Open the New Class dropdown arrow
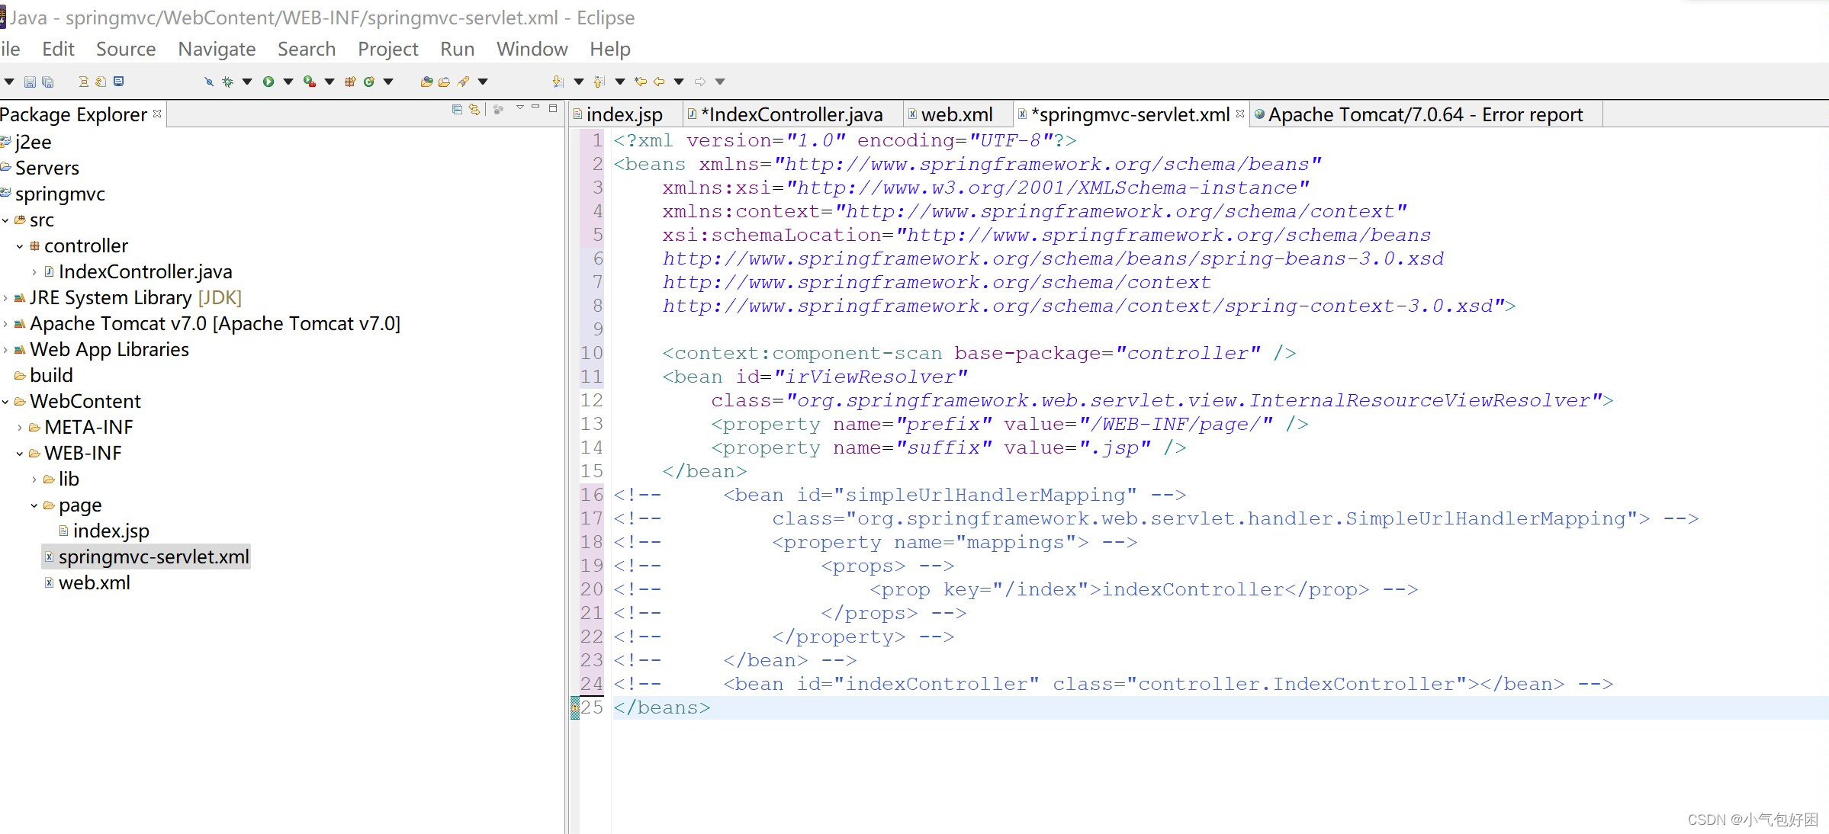The height and width of the screenshot is (834, 1829). [388, 82]
